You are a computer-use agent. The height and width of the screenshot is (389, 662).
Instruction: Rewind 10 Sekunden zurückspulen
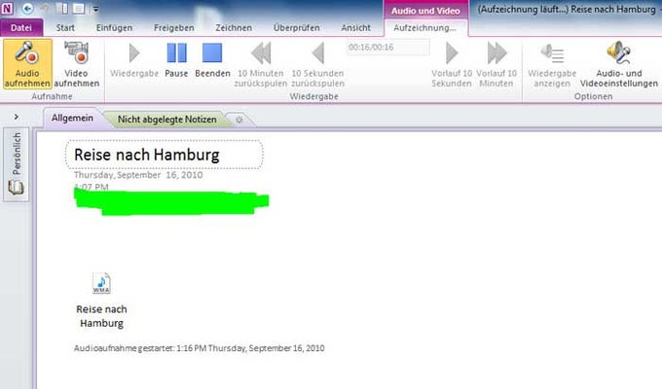click(x=318, y=64)
